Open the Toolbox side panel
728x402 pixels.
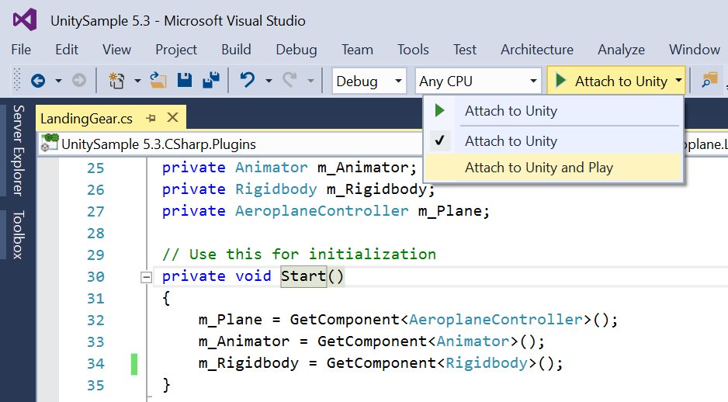18,234
